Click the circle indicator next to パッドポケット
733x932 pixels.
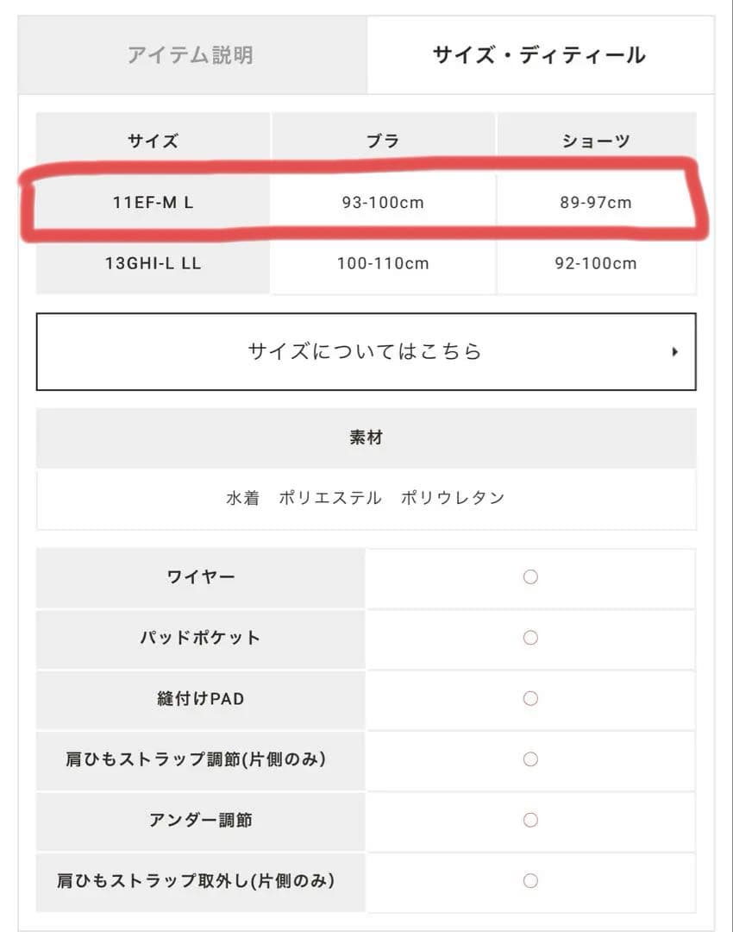(529, 638)
